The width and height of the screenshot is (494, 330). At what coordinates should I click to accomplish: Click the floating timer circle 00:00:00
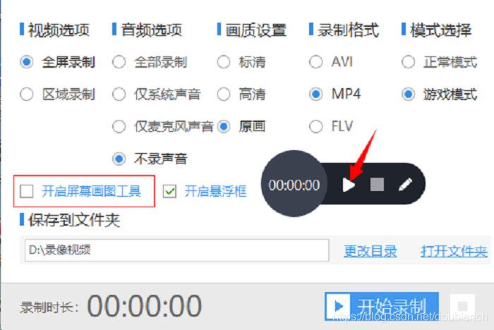294,184
